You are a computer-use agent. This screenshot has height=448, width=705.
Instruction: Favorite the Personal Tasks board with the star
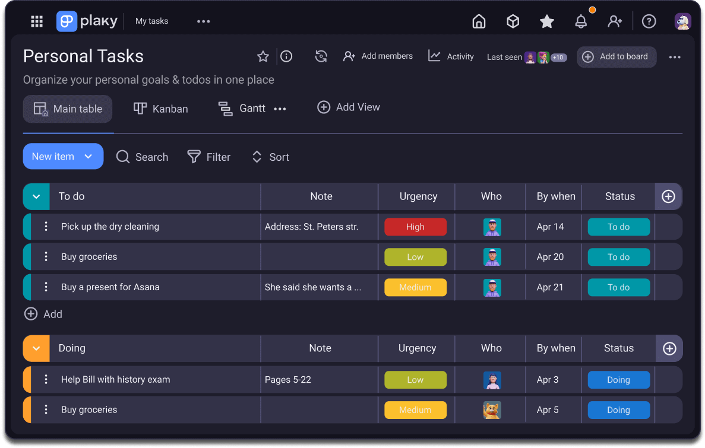click(263, 56)
